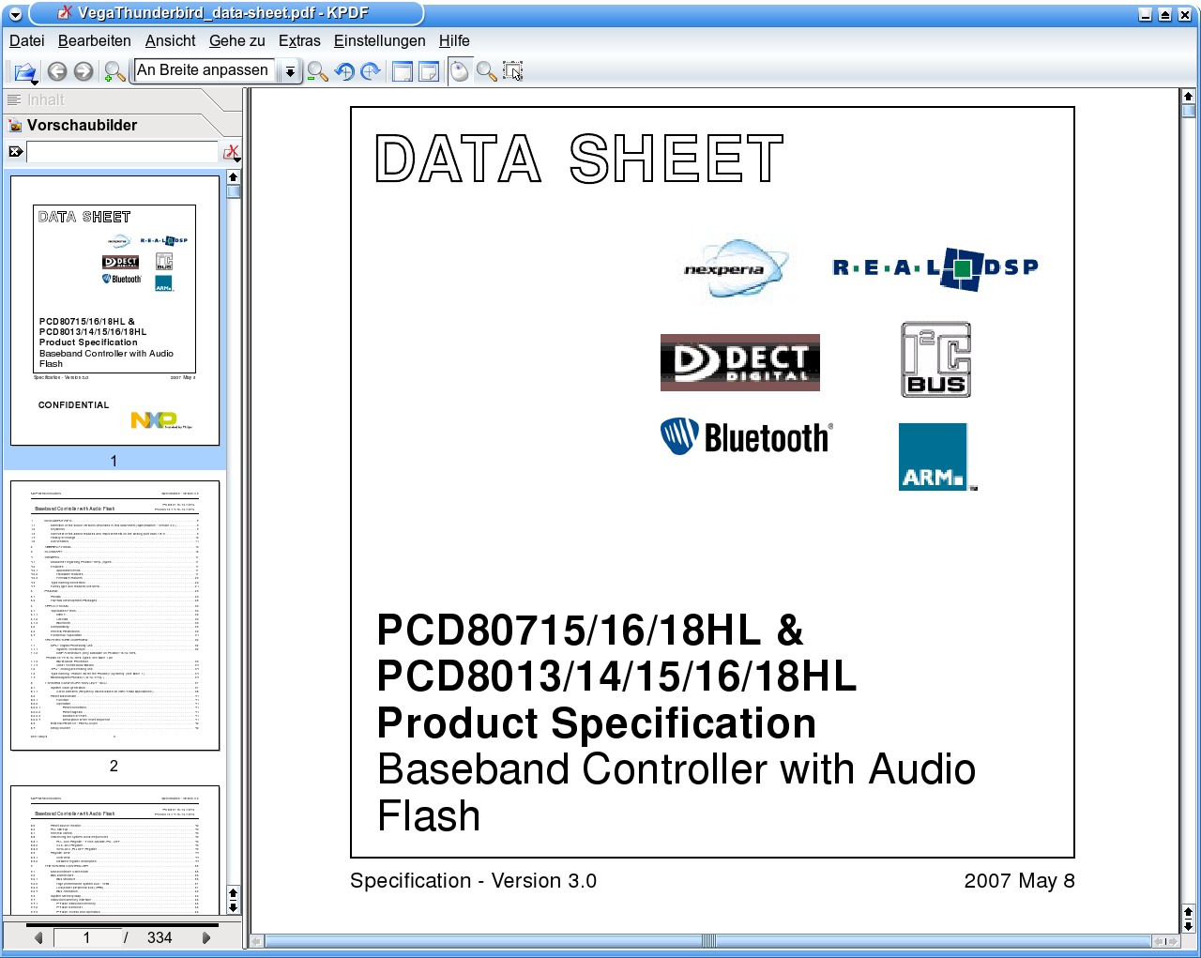1201x958 pixels.
Task: Click the Bluetooth logo on the page
Action: click(x=747, y=437)
